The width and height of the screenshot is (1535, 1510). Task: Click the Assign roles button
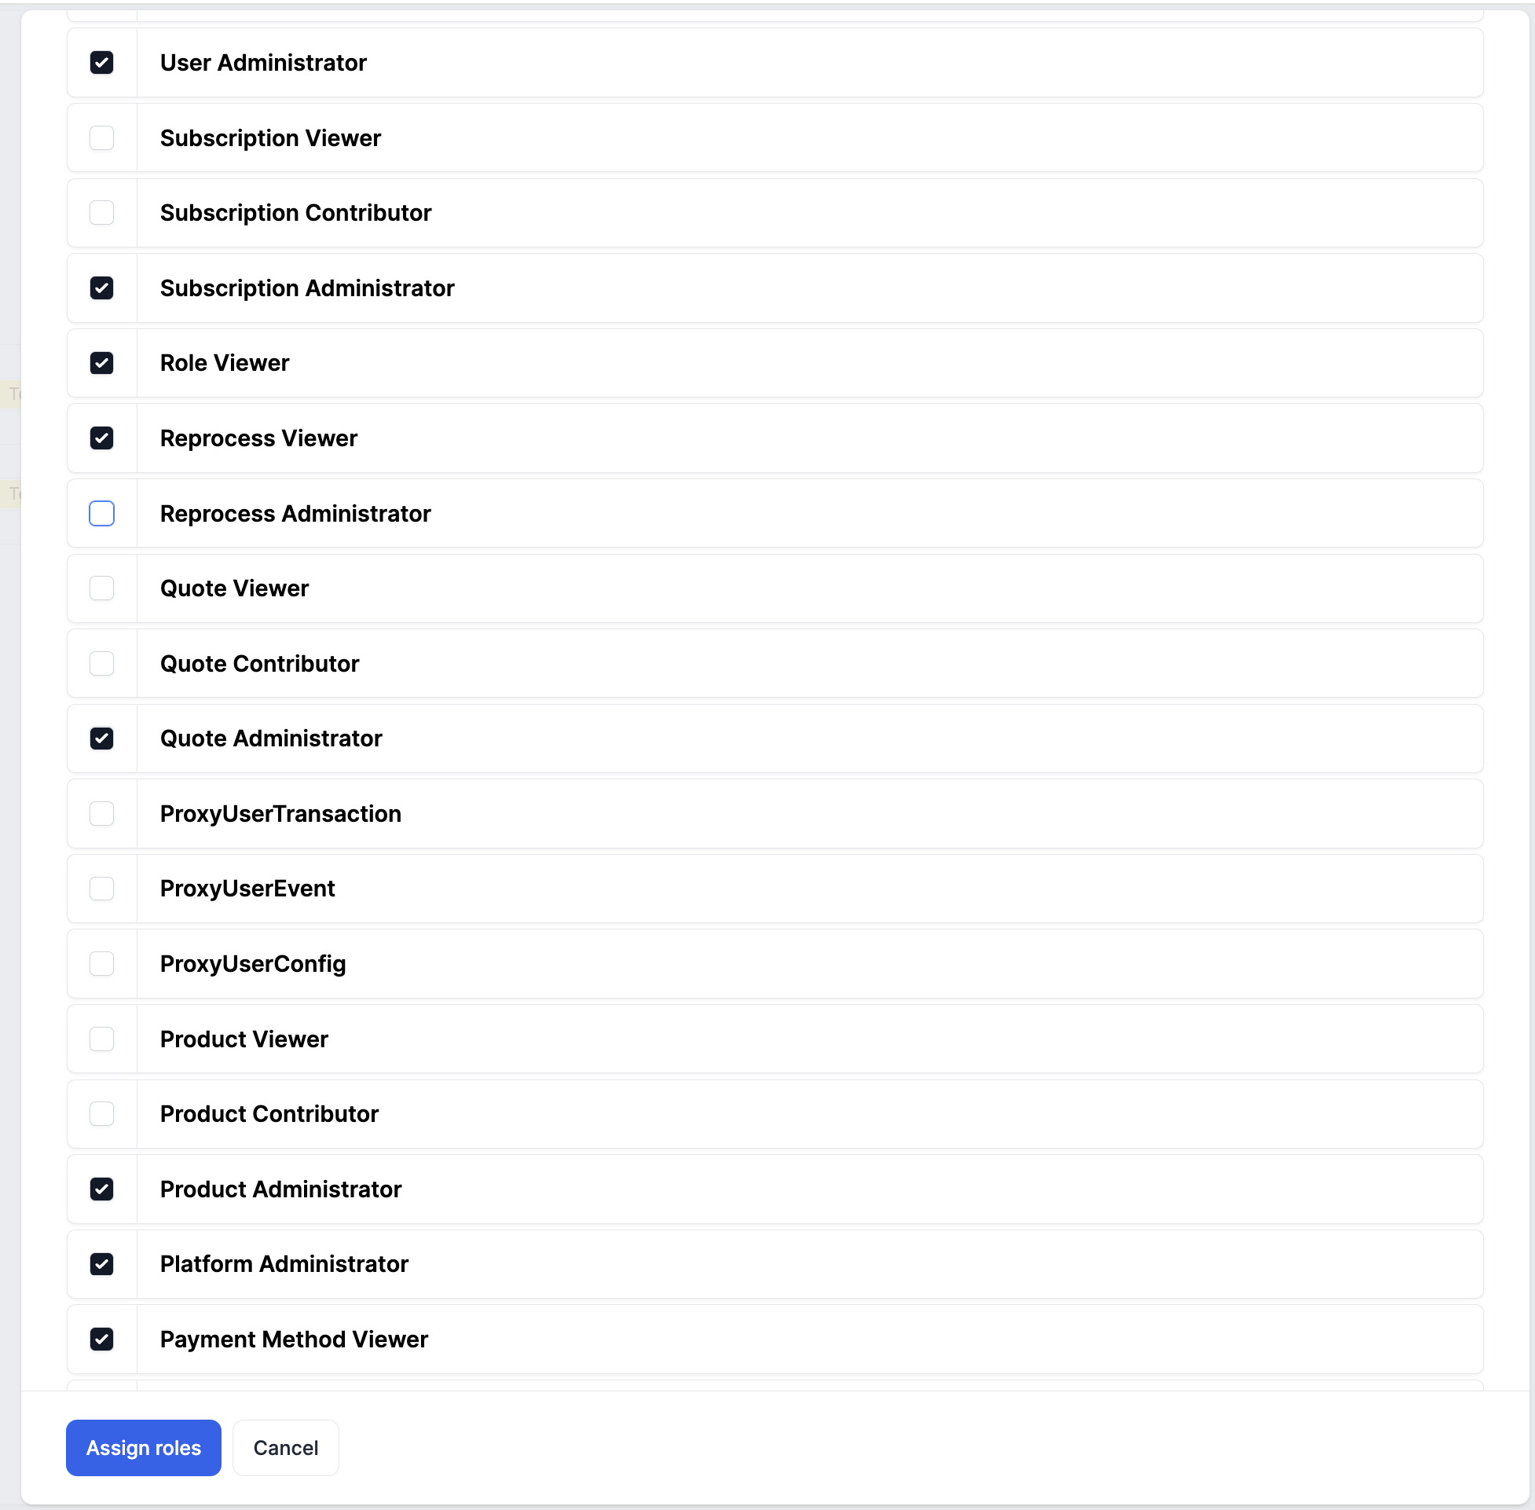(x=144, y=1447)
